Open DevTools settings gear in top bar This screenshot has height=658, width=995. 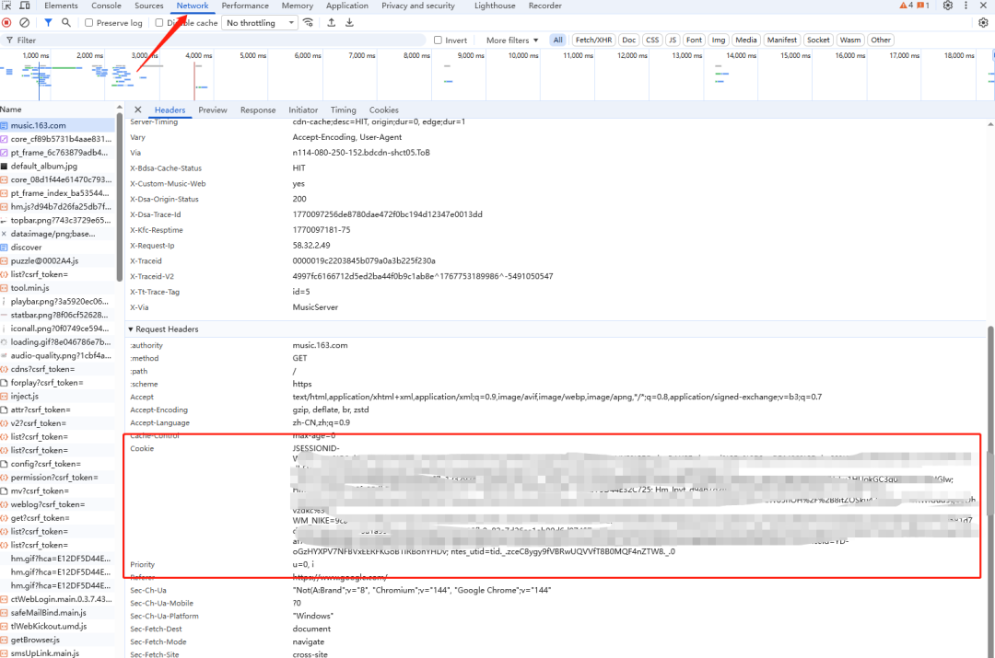click(948, 6)
